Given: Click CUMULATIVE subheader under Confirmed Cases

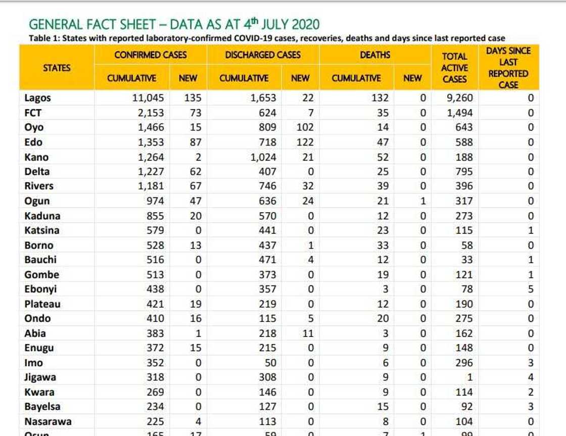Looking at the screenshot, I should click(x=131, y=78).
